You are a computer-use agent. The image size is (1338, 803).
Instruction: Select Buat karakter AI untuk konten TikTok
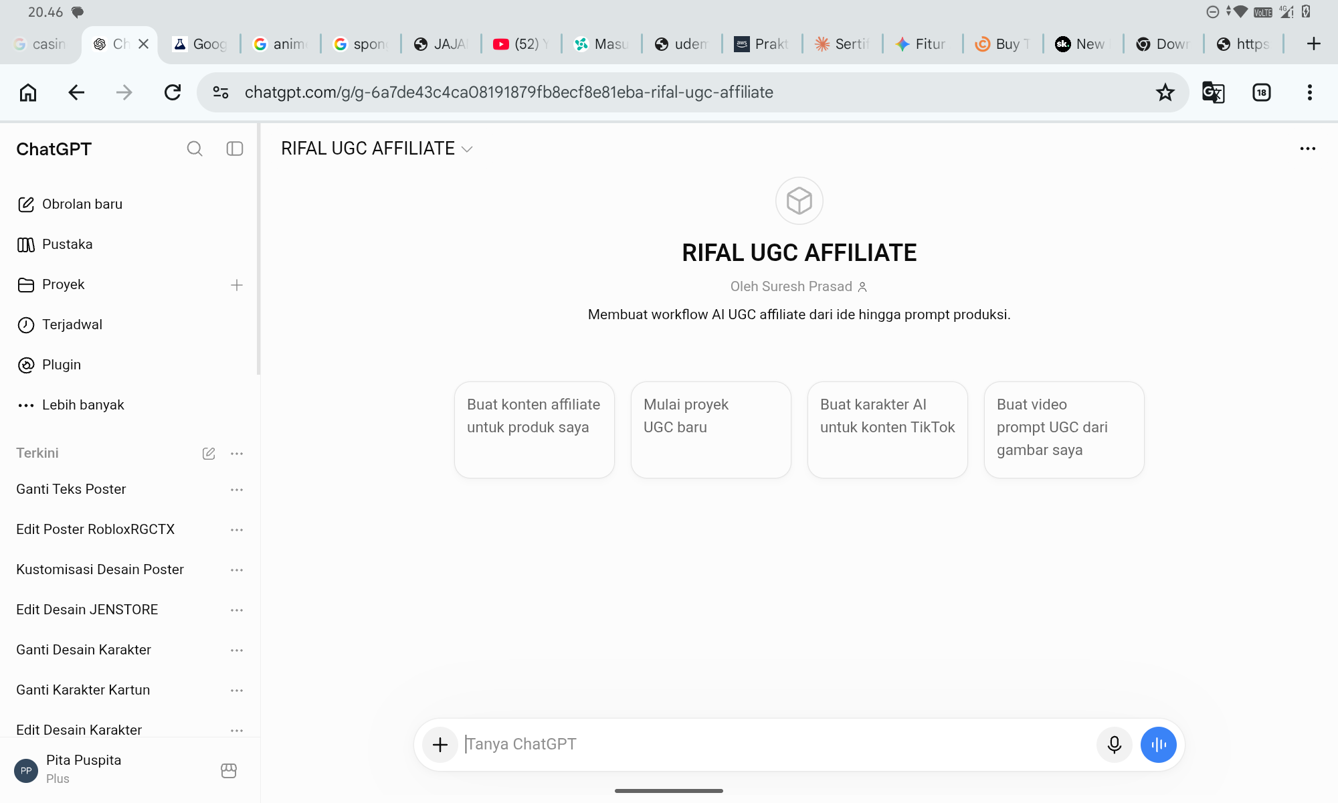888,430
